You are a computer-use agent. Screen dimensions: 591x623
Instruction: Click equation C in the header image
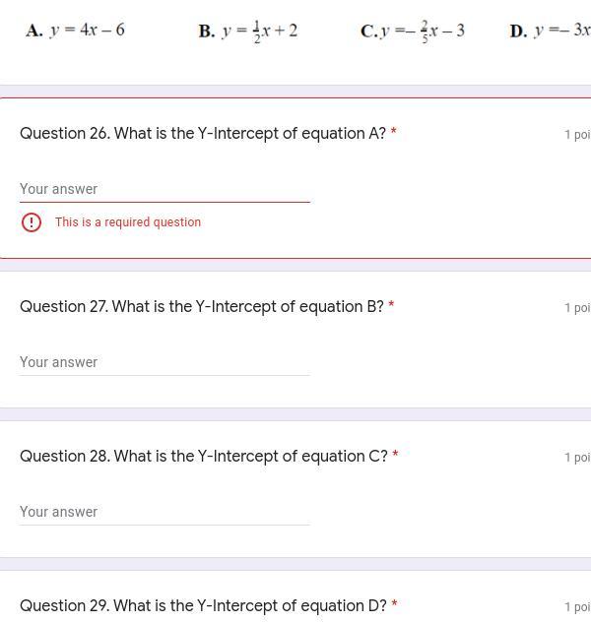coord(413,31)
